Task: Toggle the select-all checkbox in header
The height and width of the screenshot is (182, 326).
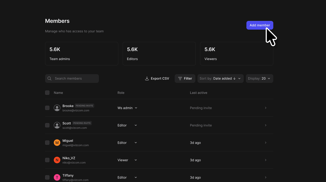Action: tap(47, 93)
